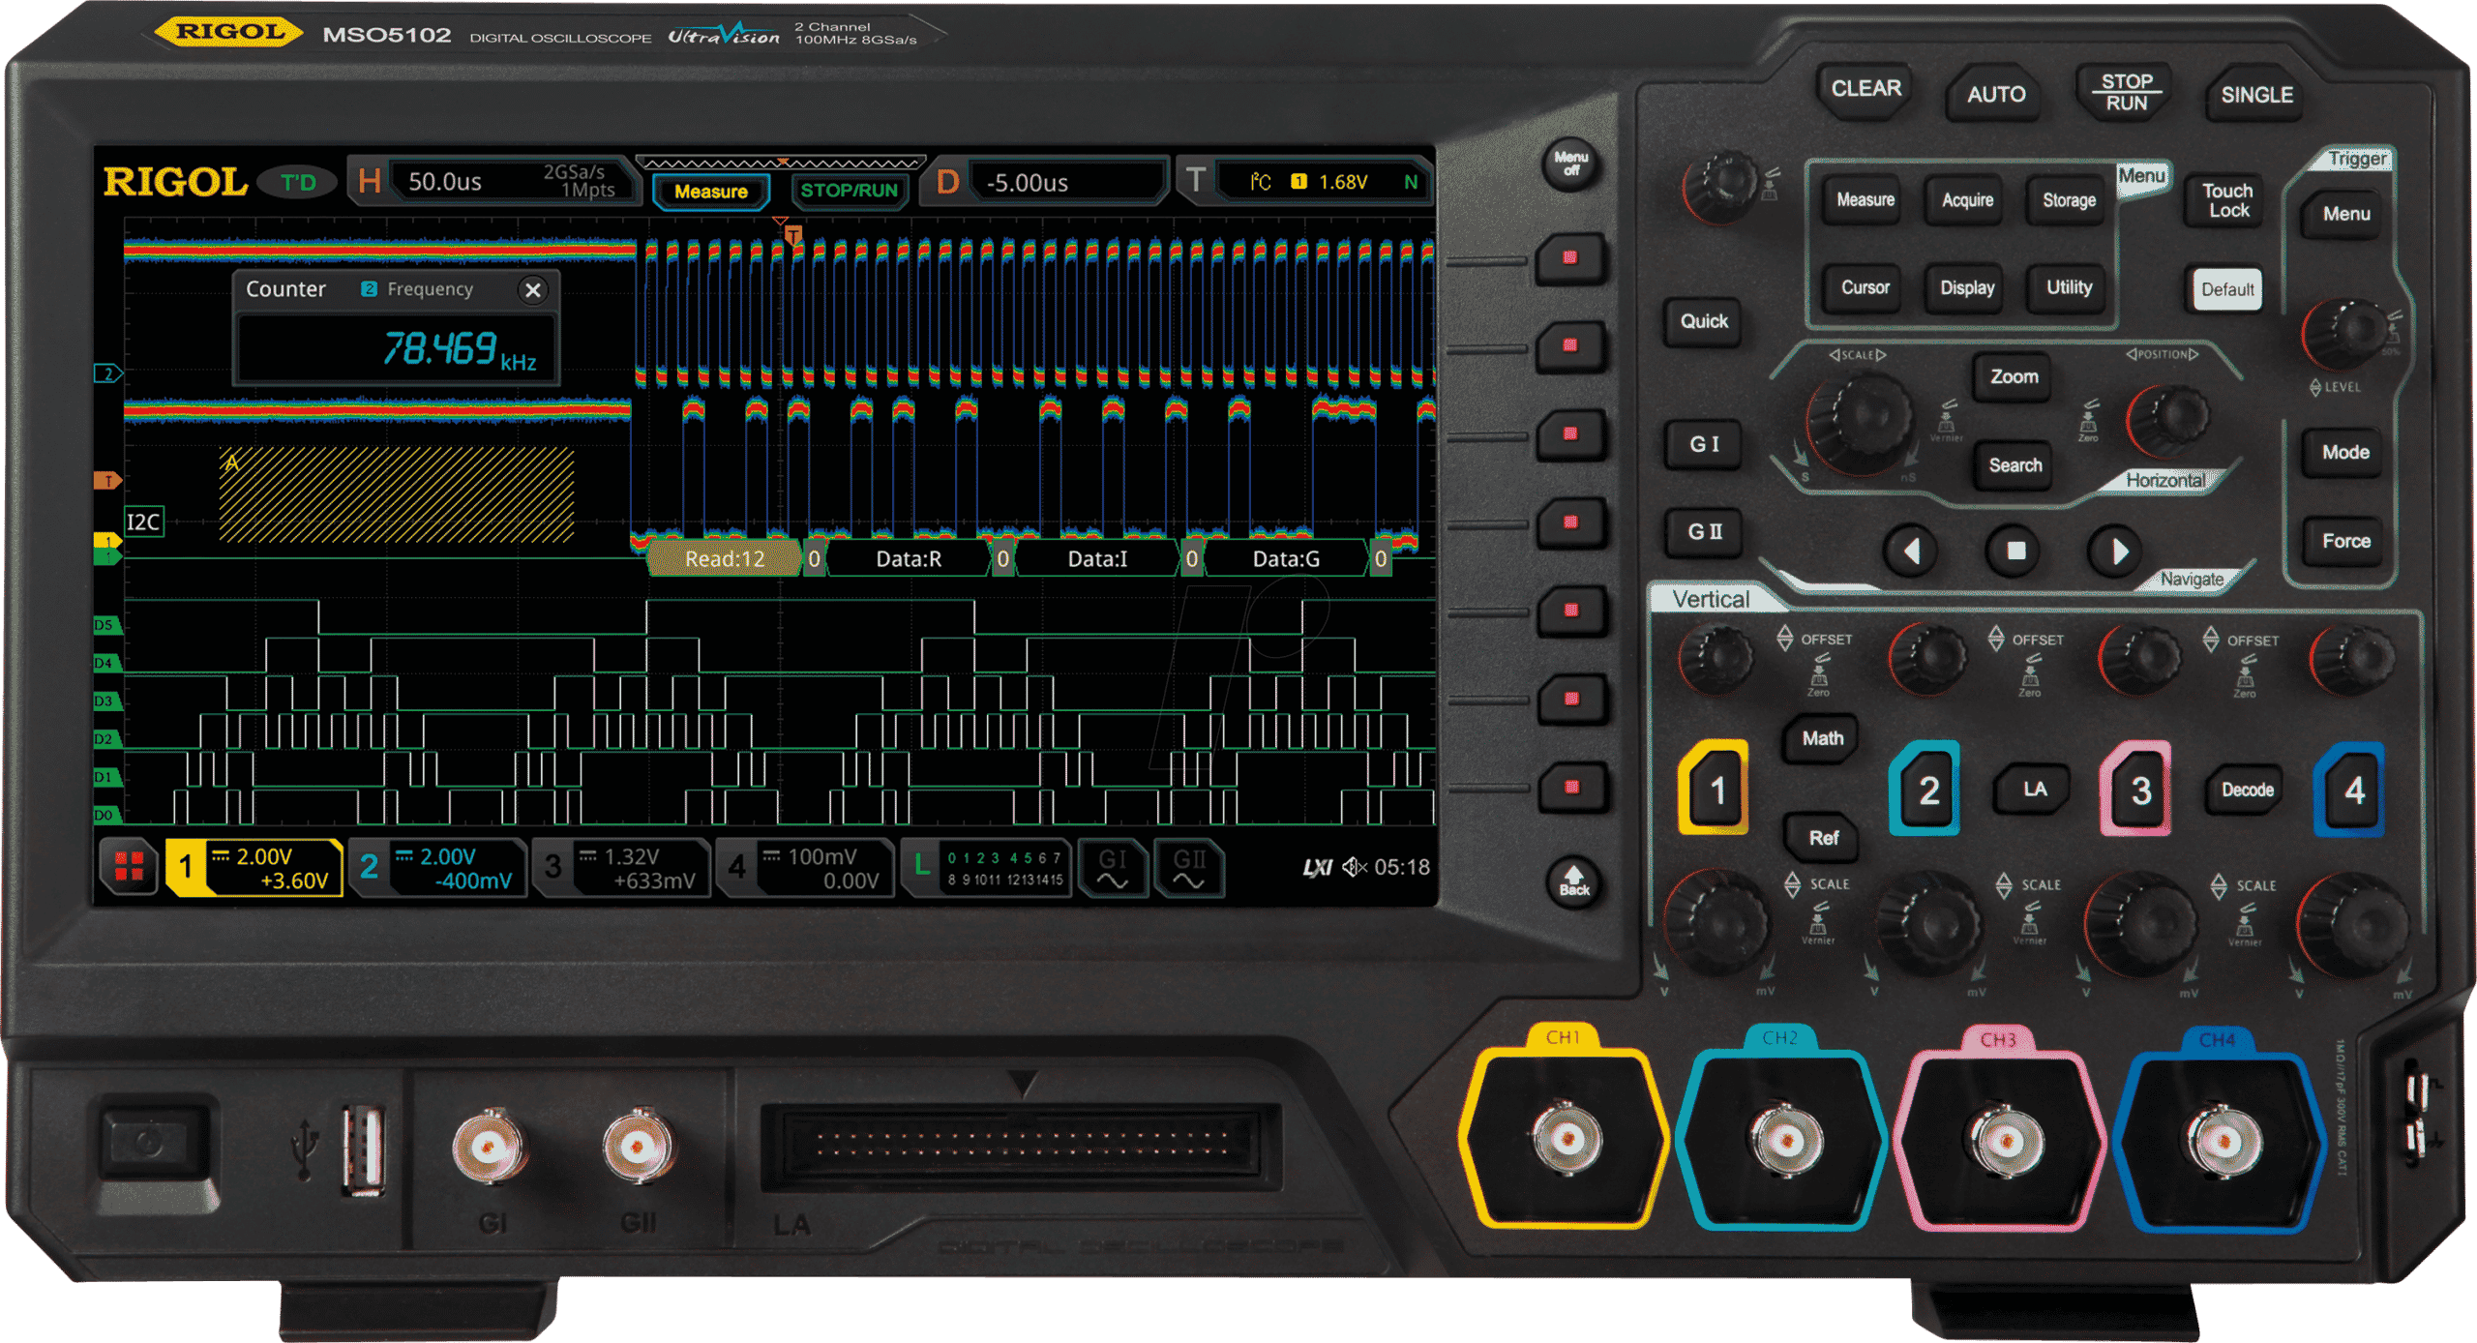The image size is (2477, 1343).
Task: Push the Back arrow button
Action: [1573, 881]
